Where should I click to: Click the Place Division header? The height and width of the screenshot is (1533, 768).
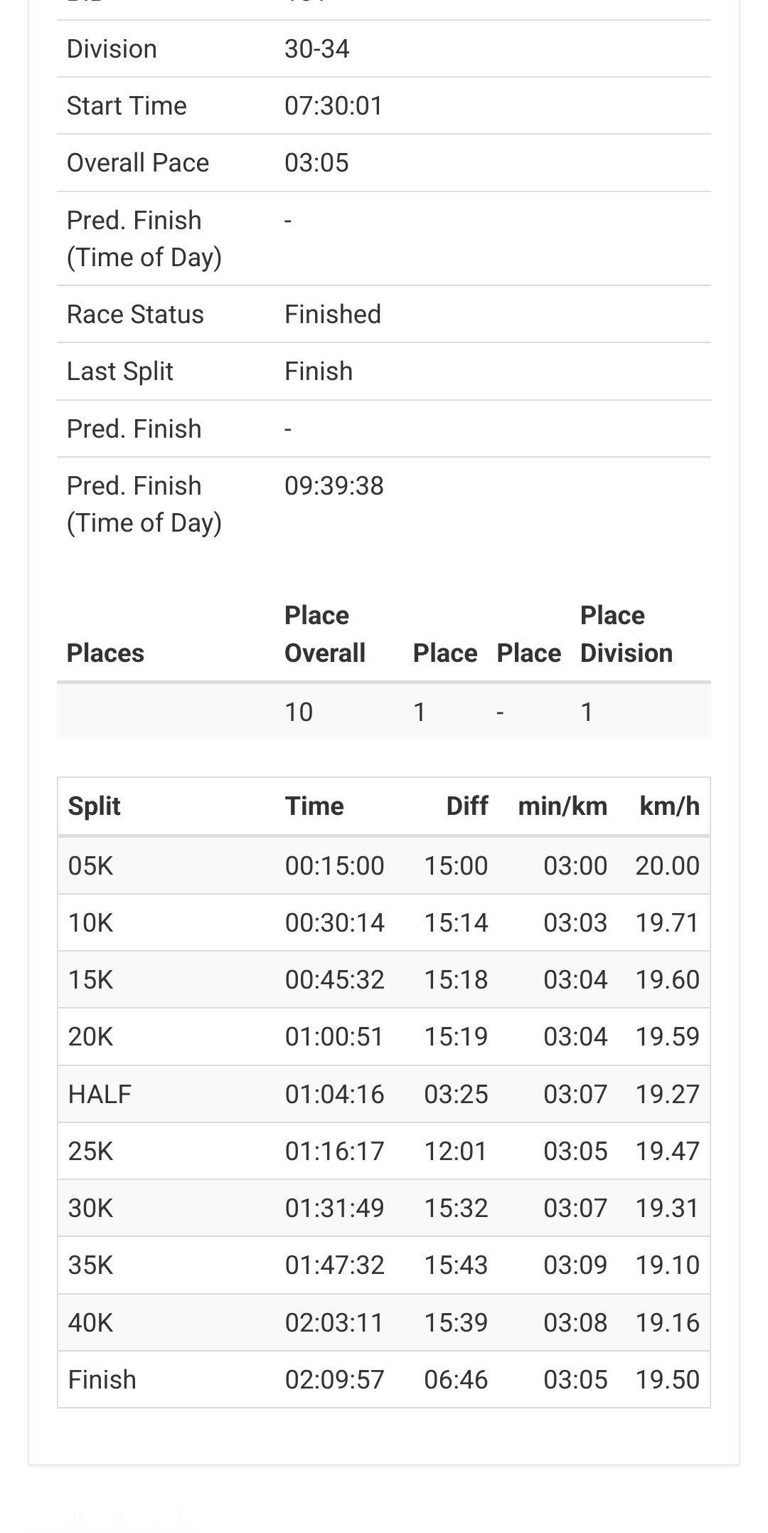click(626, 634)
